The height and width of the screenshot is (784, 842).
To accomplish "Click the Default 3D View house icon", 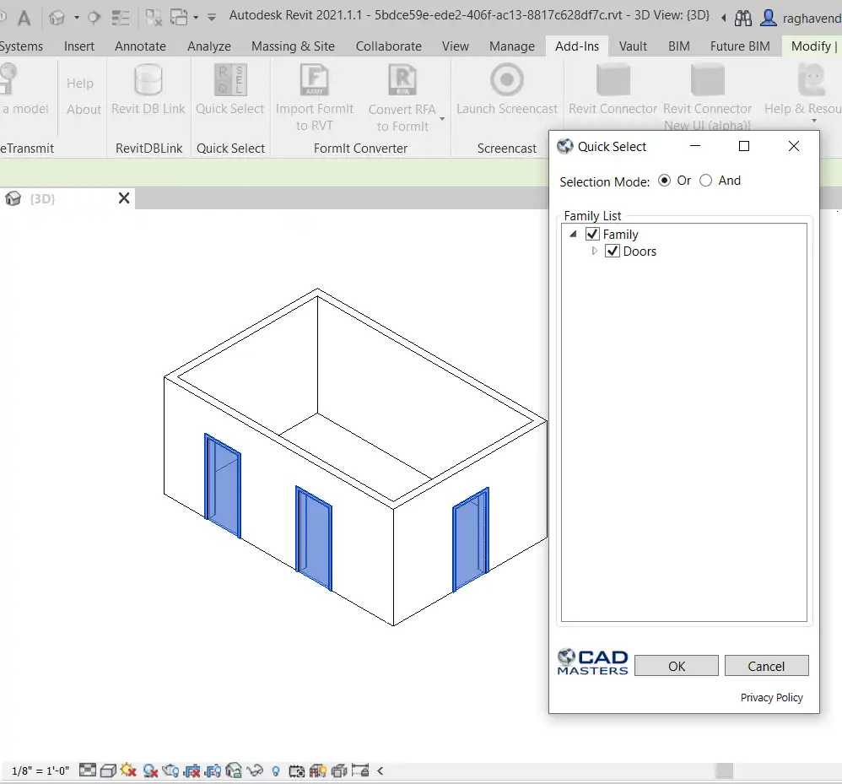I will point(57,17).
